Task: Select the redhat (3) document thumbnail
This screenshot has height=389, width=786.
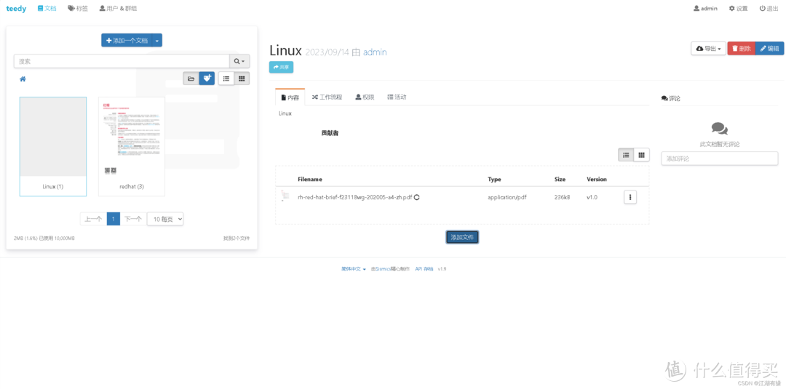Action: coord(132,146)
